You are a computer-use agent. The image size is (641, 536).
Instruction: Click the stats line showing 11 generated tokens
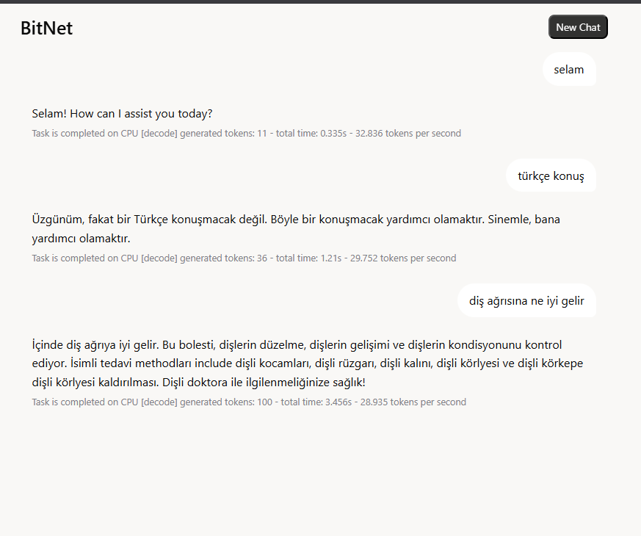247,134
